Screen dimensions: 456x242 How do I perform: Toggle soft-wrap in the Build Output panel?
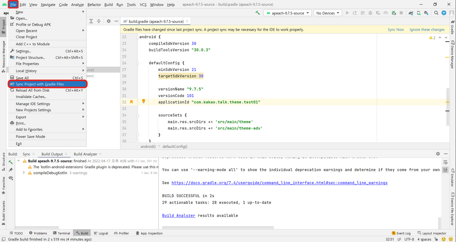pyautogui.click(x=445, y=162)
